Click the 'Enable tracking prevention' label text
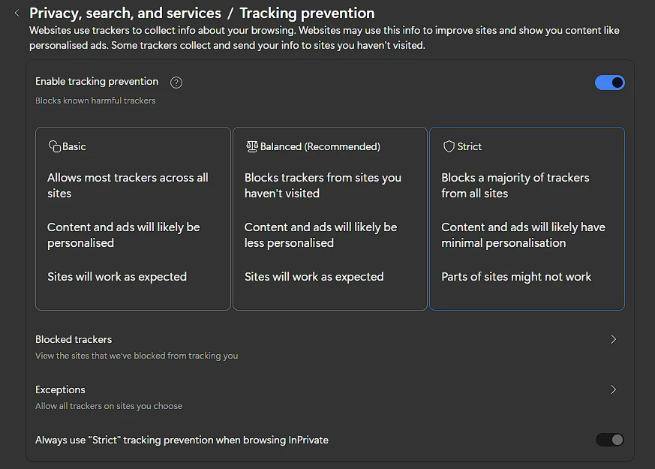 pyautogui.click(x=97, y=81)
